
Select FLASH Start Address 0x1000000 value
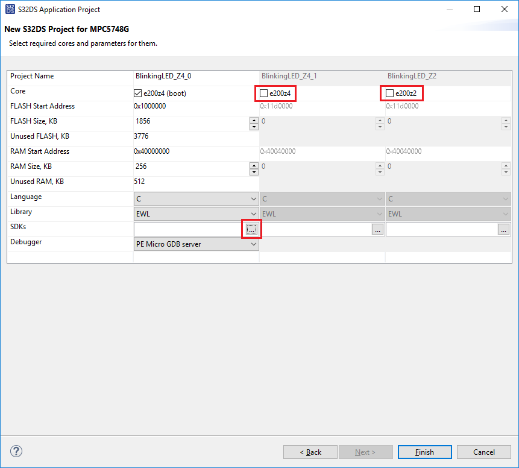tap(150, 106)
